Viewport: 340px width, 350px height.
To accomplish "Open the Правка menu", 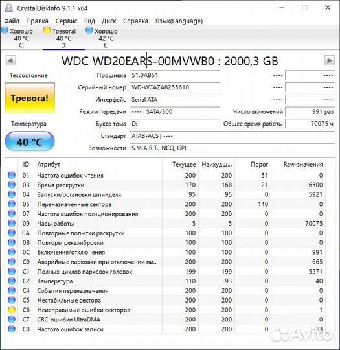I will point(37,21).
